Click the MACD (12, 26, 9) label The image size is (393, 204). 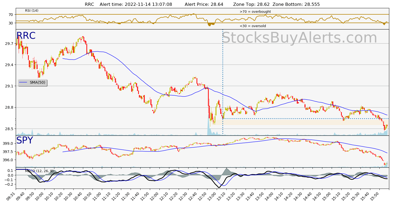39,171
